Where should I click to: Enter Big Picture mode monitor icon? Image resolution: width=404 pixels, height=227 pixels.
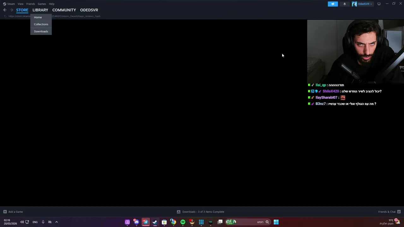pos(379,4)
